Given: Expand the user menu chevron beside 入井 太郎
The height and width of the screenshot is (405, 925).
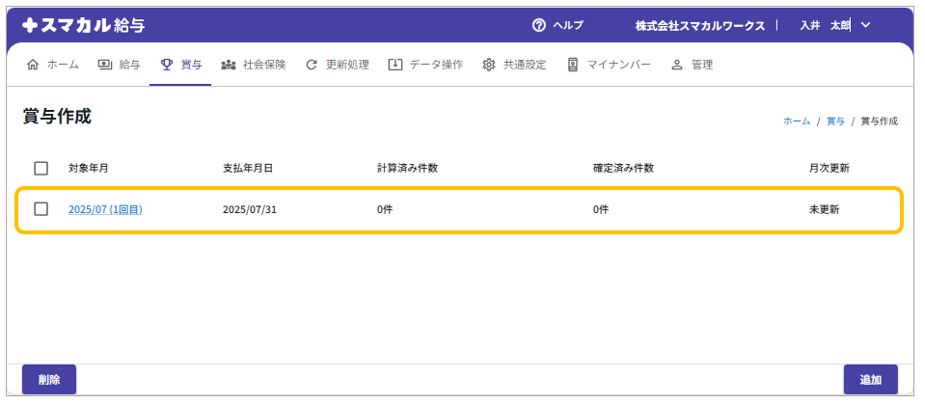Looking at the screenshot, I should tap(864, 25).
